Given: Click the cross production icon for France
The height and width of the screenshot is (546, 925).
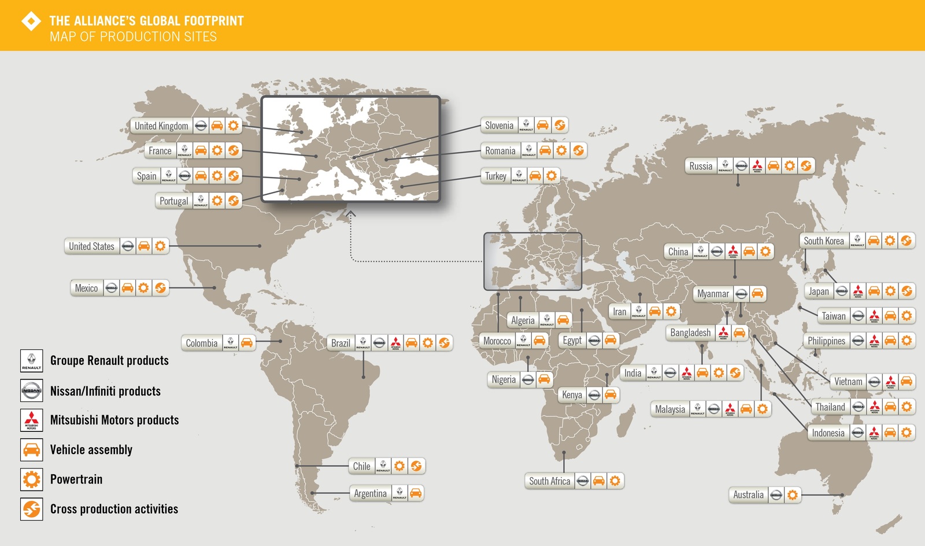Looking at the screenshot, I should (233, 150).
